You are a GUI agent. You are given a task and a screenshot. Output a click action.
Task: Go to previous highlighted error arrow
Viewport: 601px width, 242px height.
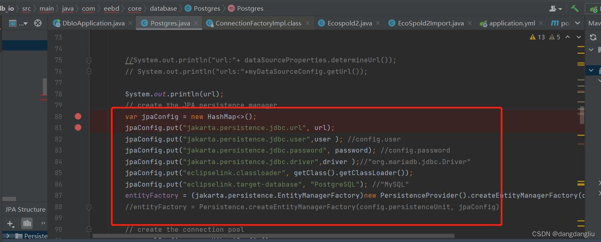(x=568, y=37)
